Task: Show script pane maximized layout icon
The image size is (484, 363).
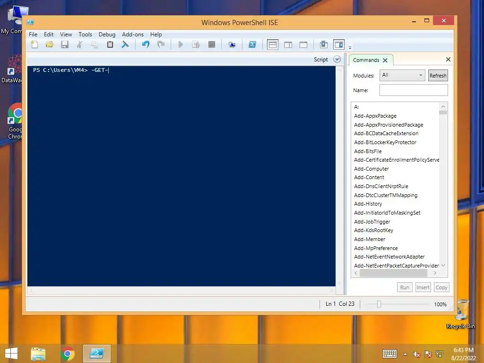Action: [x=303, y=45]
